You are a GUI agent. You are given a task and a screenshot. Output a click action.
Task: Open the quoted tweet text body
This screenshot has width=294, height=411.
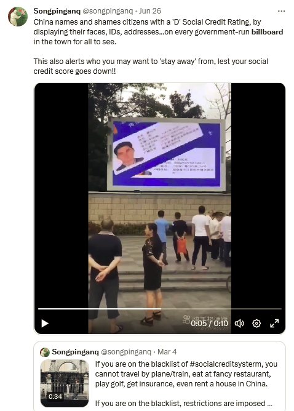186,383
